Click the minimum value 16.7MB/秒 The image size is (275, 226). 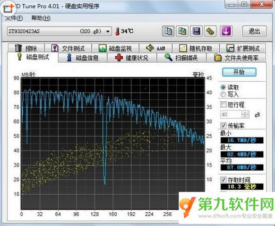tap(242, 141)
